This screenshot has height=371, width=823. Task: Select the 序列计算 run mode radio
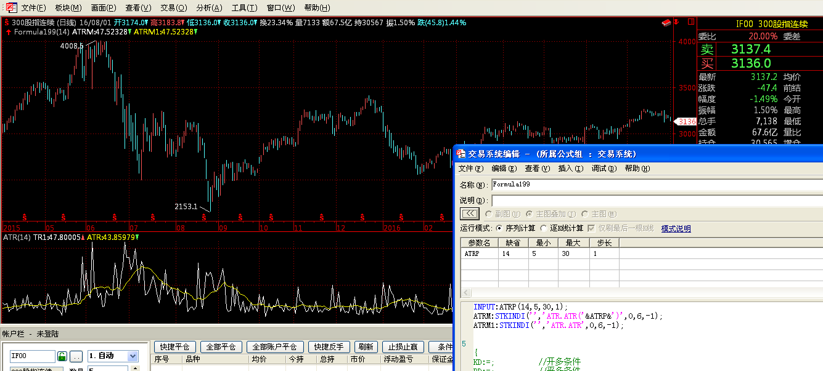pyautogui.click(x=500, y=228)
